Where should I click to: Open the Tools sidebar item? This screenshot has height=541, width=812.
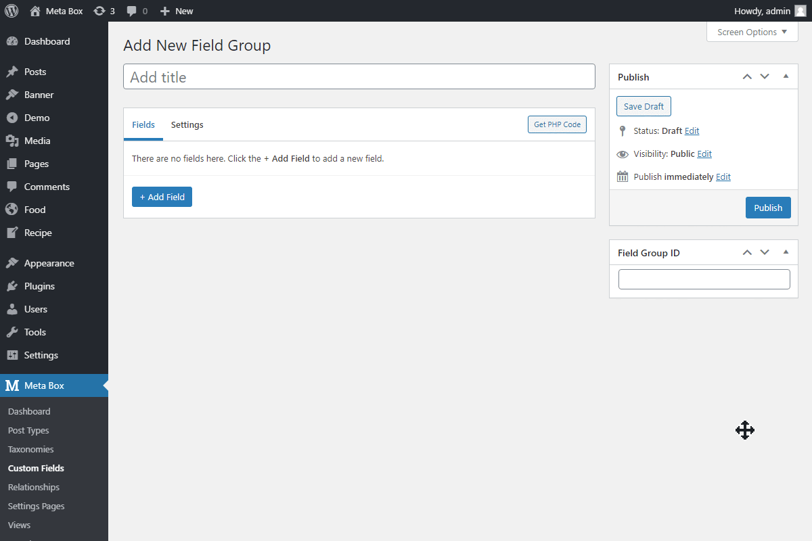[35, 332]
